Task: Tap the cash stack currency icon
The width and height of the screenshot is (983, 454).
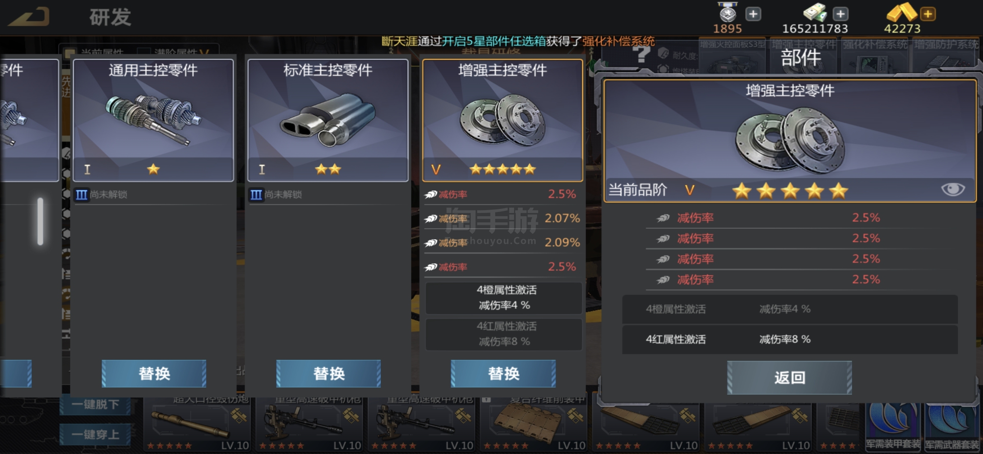Action: pyautogui.click(x=815, y=12)
